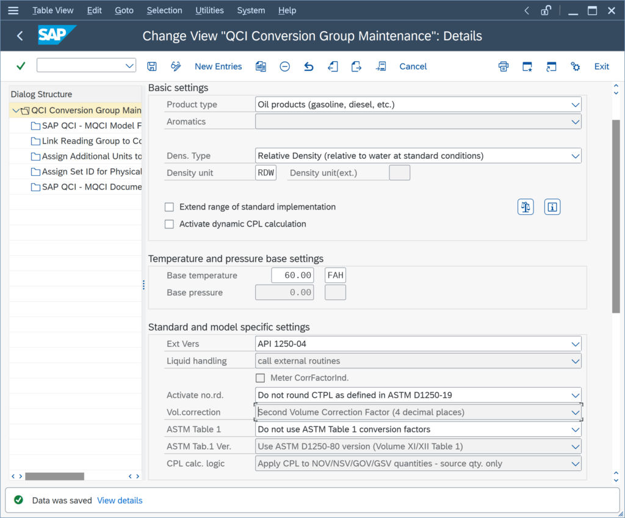Open the hamburger main menu icon
Screen dimensions: 625x518
click(x=13, y=10)
